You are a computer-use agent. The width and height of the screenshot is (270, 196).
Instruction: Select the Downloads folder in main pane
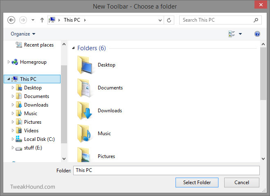[86, 111]
